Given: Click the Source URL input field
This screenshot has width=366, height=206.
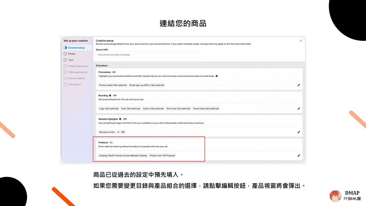Looking at the screenshot, I should [x=148, y=55].
